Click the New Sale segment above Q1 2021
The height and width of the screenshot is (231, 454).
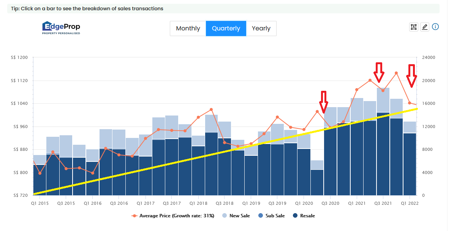[357, 109]
